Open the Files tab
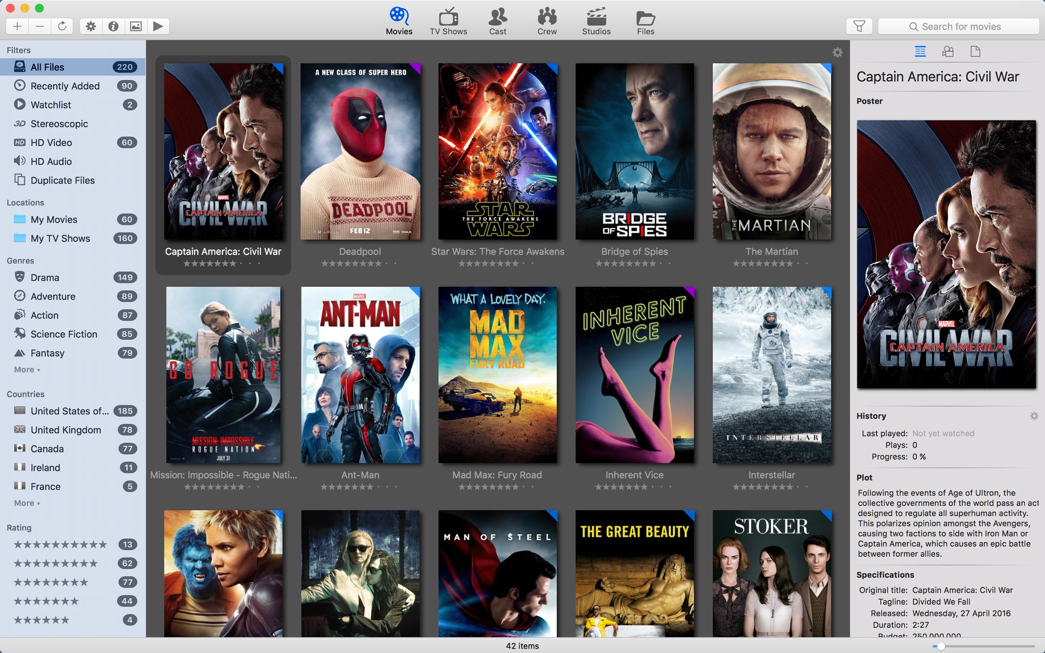 pyautogui.click(x=645, y=21)
